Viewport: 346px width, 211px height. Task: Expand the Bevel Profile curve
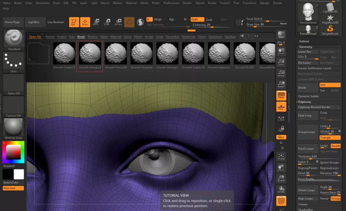pos(319,179)
